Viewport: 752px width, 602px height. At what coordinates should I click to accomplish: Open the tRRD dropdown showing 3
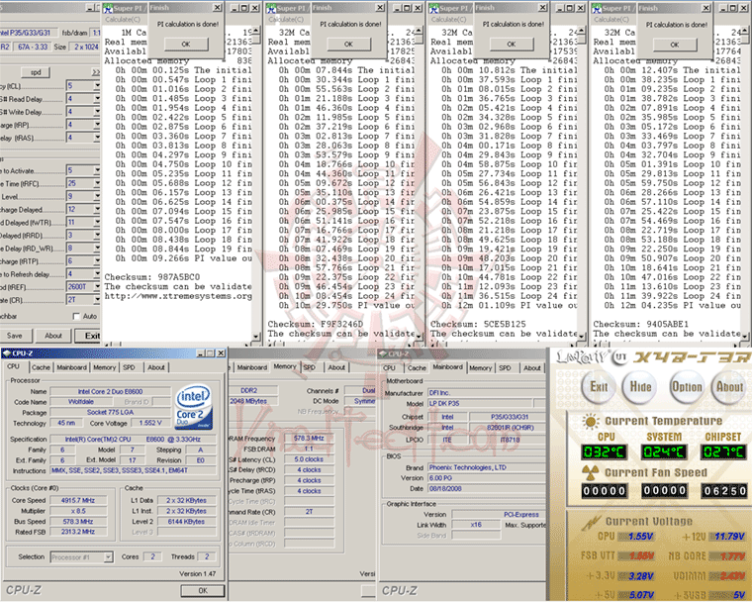[96, 236]
